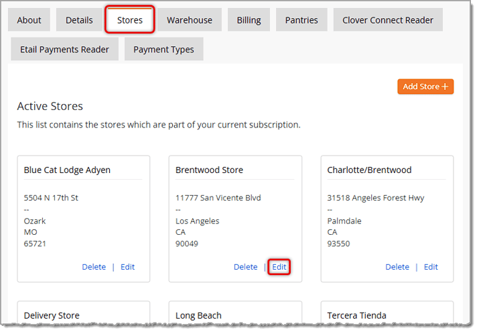
Task: Delete the Brentwood Store
Action: pos(245,267)
